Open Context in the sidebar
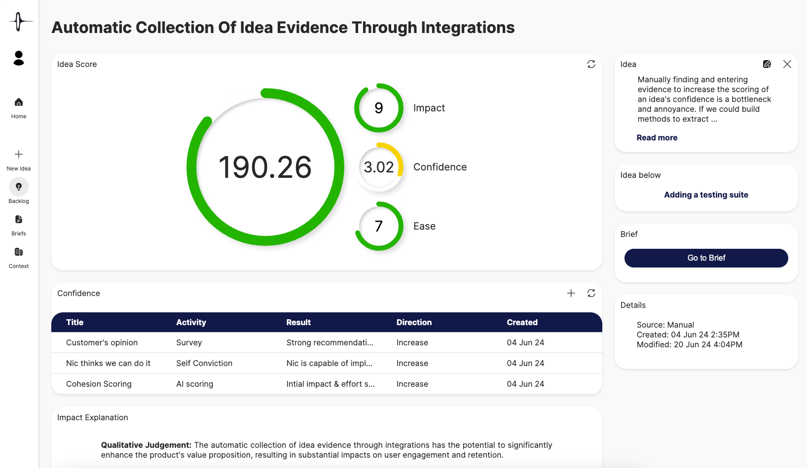The height and width of the screenshot is (468, 807). pos(19,258)
